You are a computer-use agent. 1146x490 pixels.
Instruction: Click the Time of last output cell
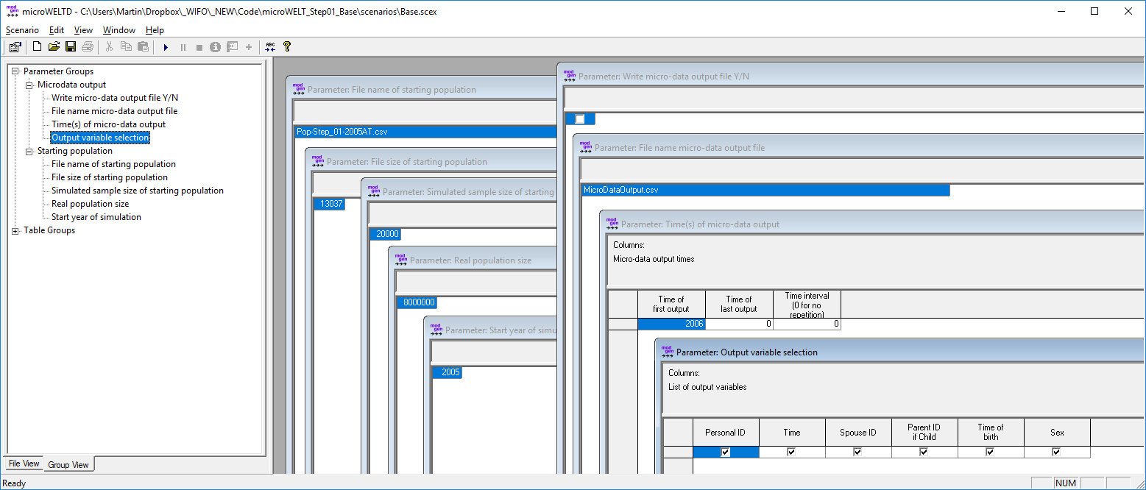pos(739,324)
